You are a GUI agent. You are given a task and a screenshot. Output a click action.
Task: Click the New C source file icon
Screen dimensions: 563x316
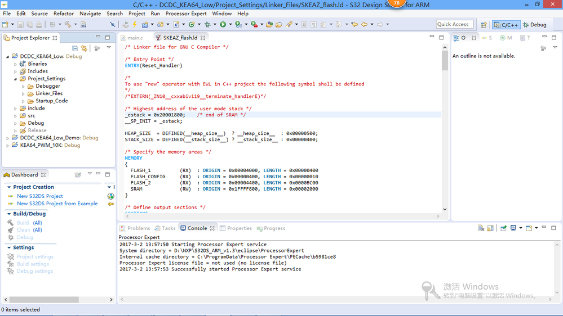pyautogui.click(x=176, y=24)
